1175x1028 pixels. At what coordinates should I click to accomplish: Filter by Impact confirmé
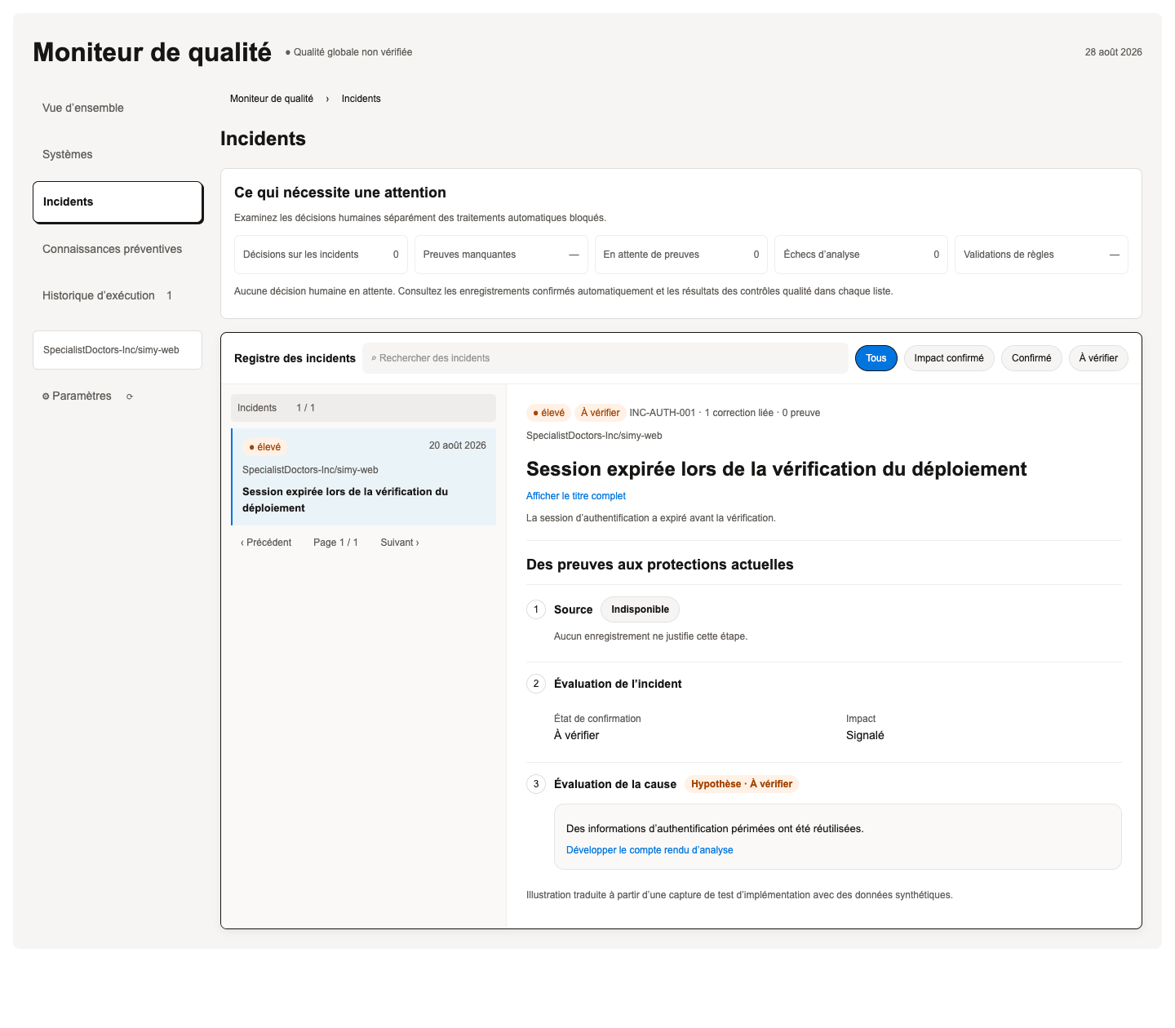point(949,358)
